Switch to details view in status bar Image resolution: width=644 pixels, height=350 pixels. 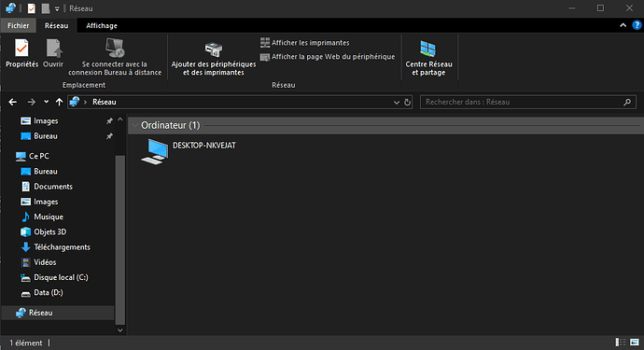coord(620,343)
